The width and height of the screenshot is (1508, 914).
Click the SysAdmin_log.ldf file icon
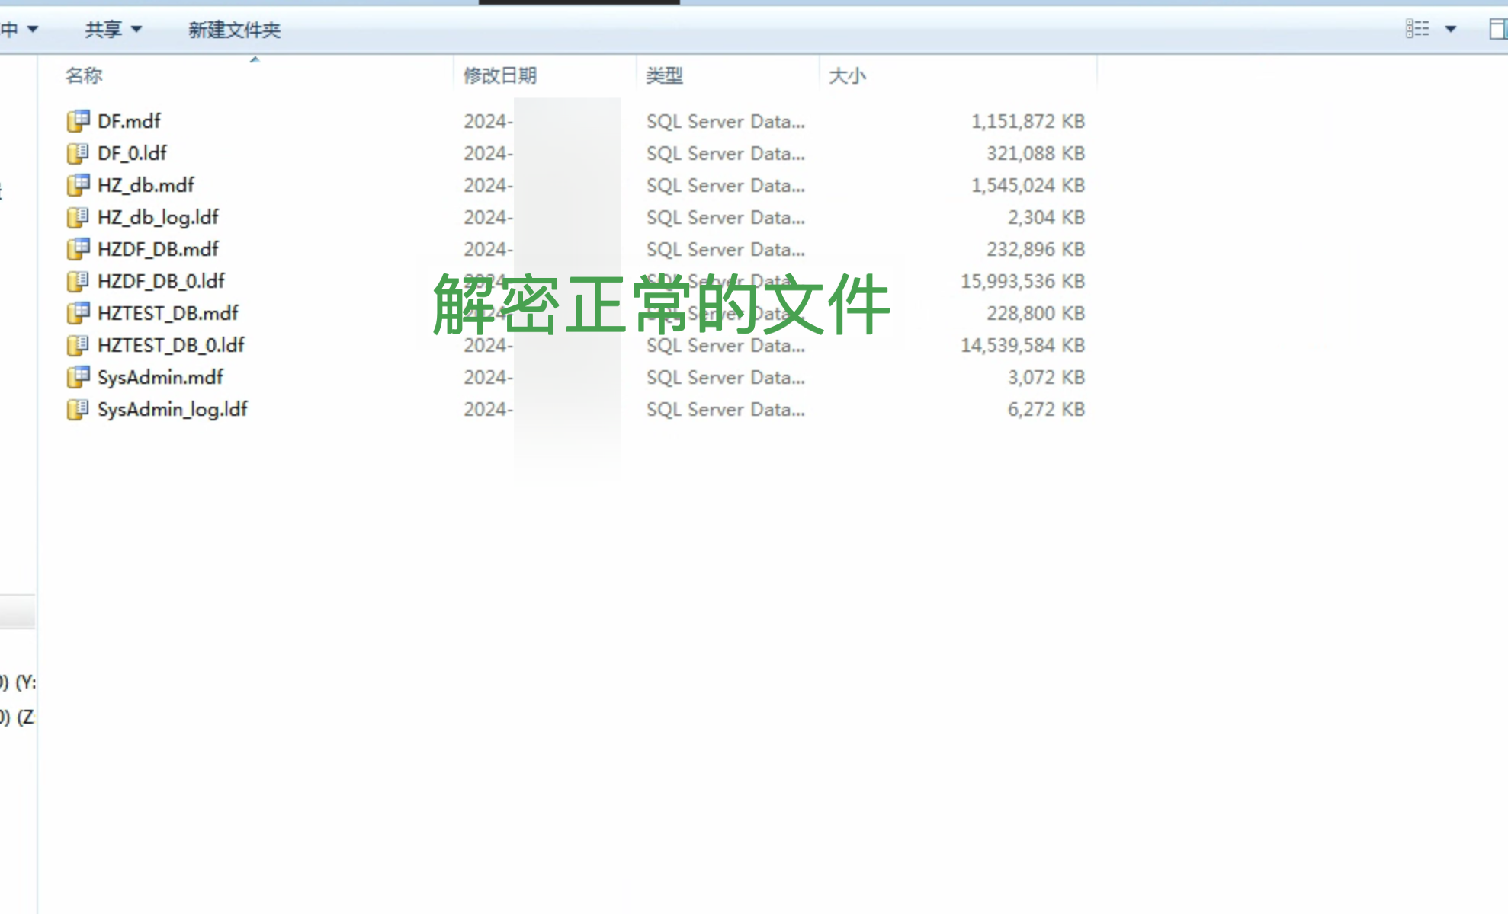78,409
